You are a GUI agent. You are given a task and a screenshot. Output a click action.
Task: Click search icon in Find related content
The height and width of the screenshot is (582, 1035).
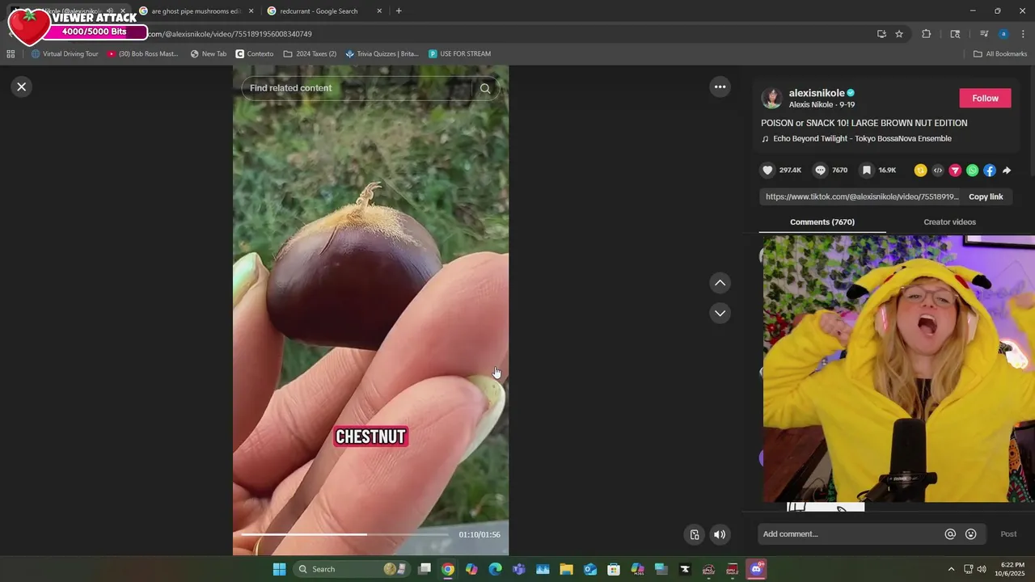click(x=485, y=89)
